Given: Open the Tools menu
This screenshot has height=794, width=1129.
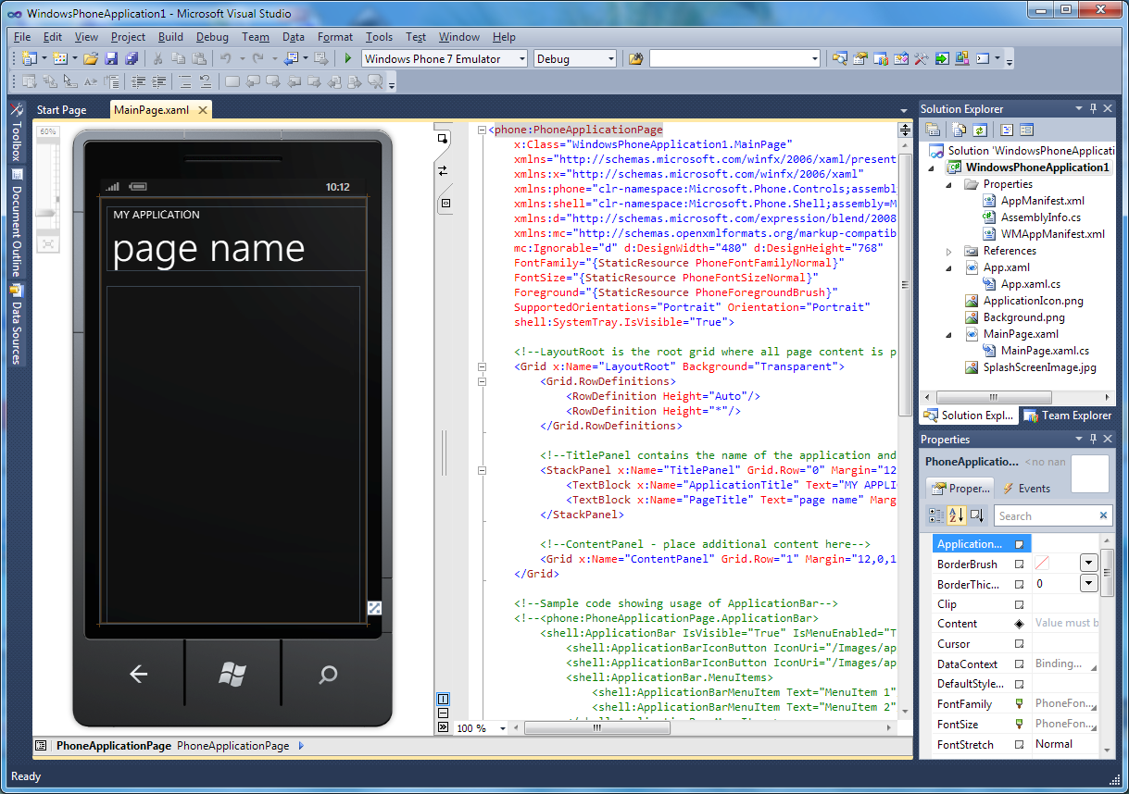Looking at the screenshot, I should [379, 37].
